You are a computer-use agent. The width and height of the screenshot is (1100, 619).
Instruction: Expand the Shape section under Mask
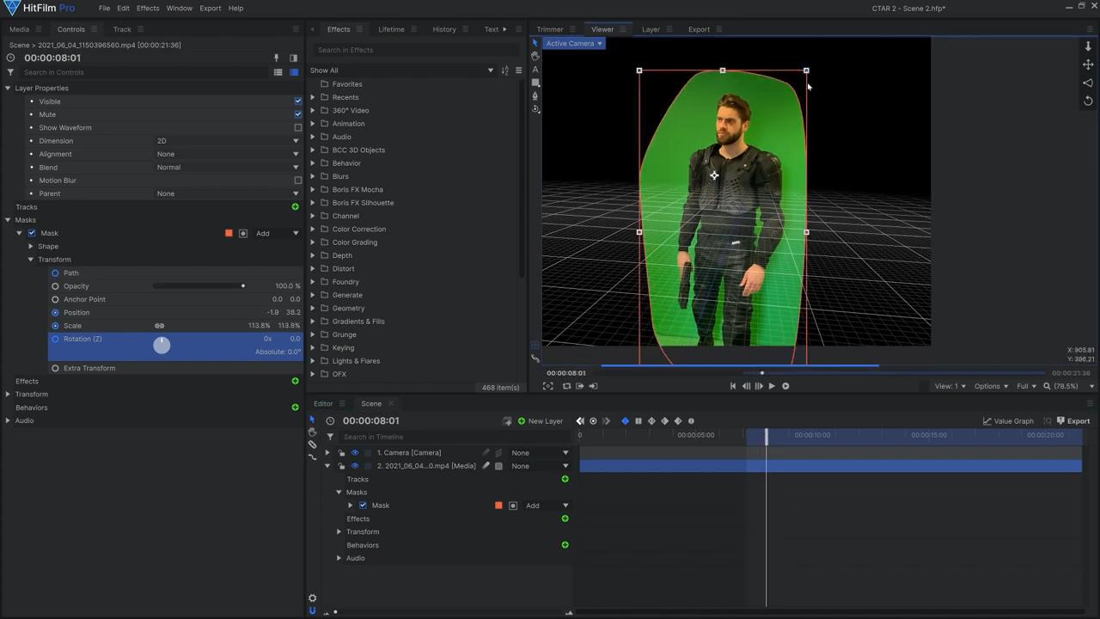(x=31, y=247)
